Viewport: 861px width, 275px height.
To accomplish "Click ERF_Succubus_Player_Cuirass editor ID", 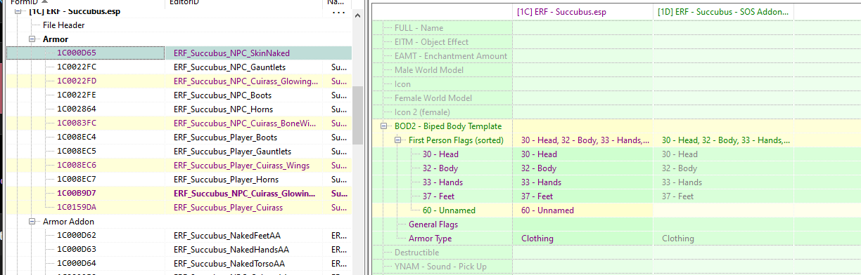I will [x=227, y=208].
